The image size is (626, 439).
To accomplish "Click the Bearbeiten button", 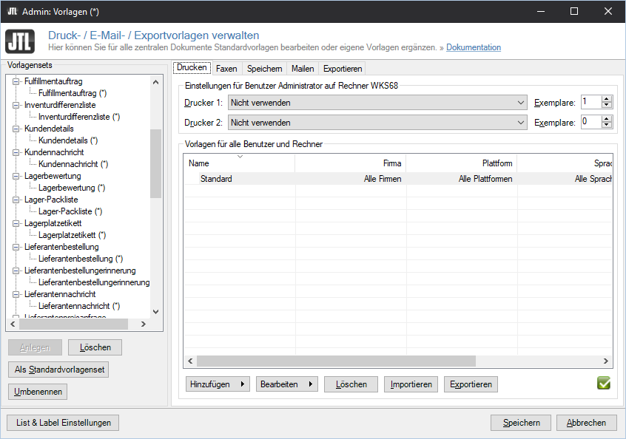I will [x=286, y=384].
